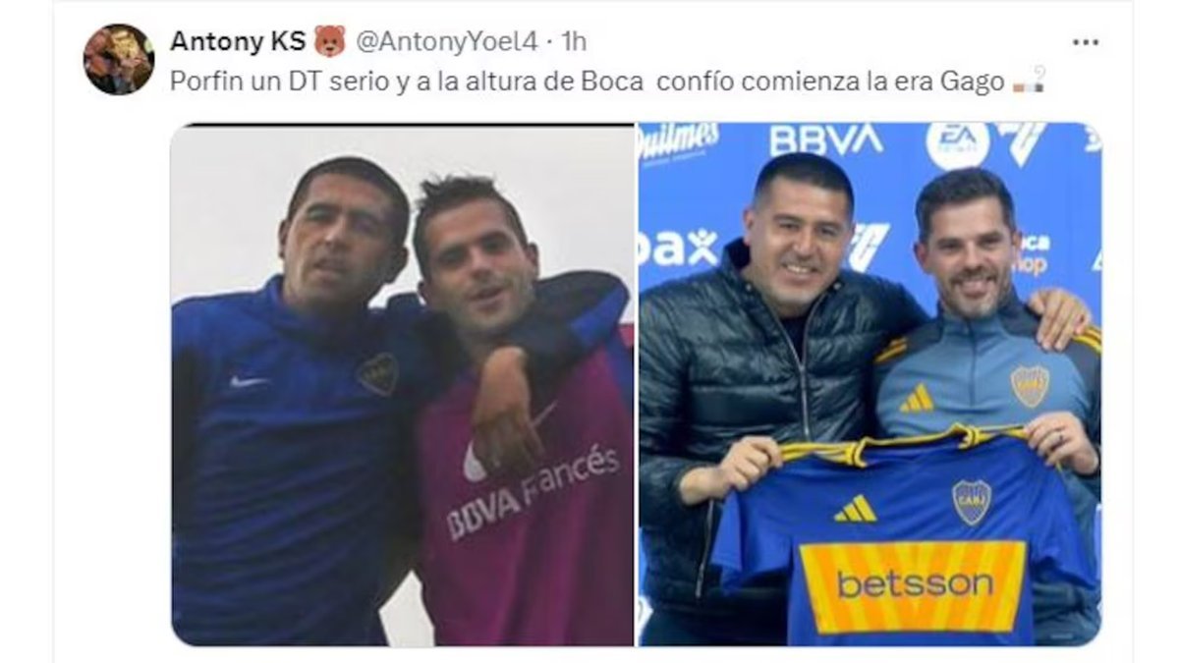Open the tweet's 1h timestamp
The image size is (1179, 663).
(x=573, y=41)
